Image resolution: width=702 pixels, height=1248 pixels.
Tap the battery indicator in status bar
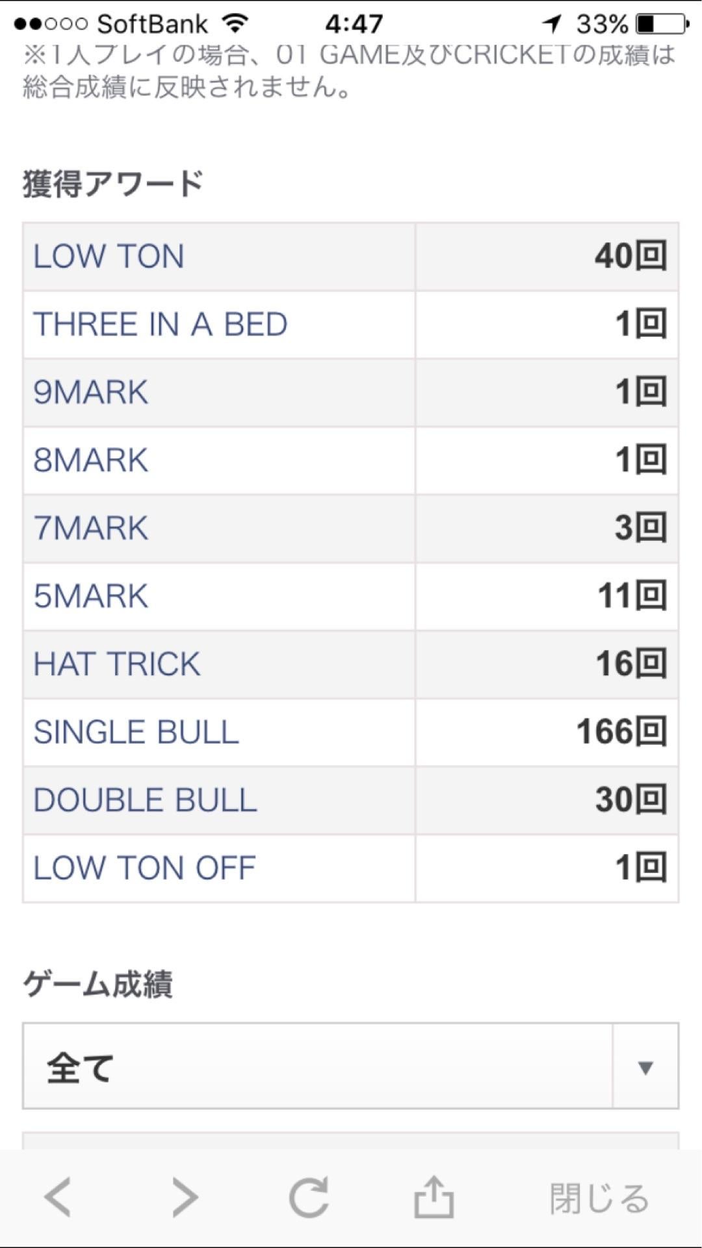[662, 24]
